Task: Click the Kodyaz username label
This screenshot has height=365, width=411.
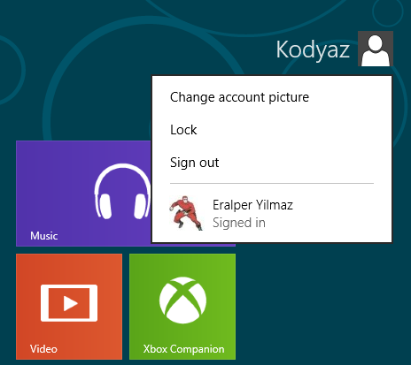Action: tap(313, 49)
